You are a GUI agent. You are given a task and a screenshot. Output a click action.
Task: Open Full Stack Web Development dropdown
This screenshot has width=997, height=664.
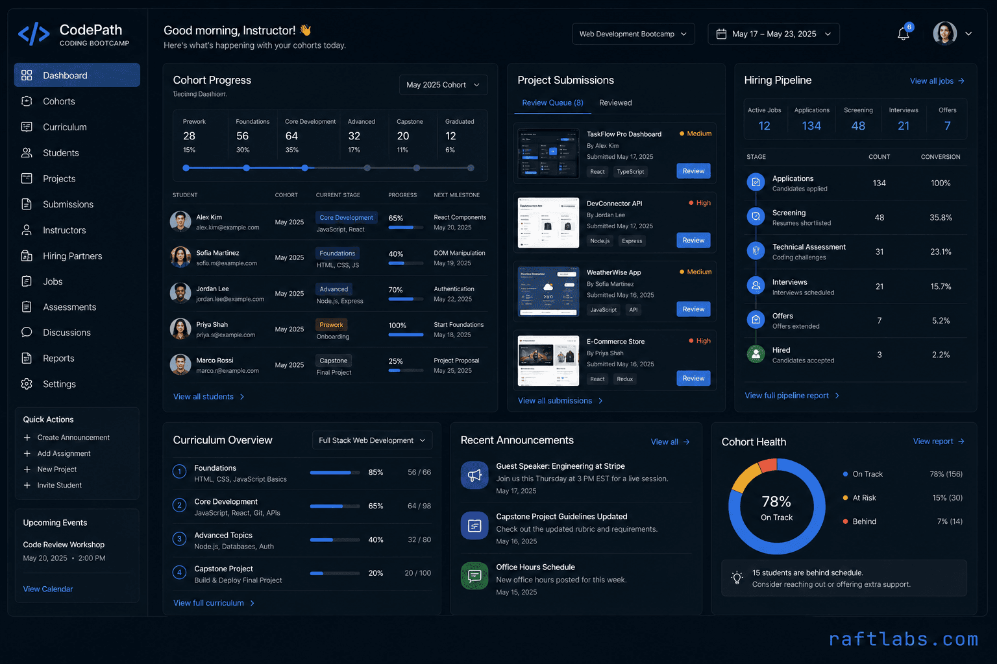pyautogui.click(x=372, y=440)
